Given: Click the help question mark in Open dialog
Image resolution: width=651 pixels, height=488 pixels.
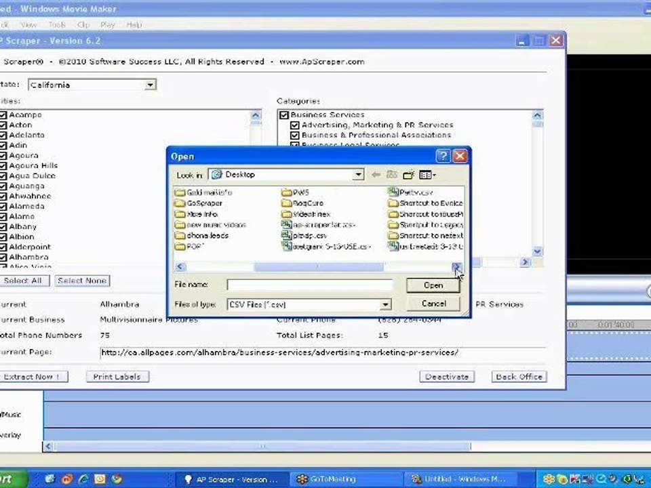Looking at the screenshot, I should click(443, 156).
